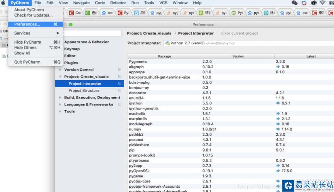Click the update arrow for py2app
Screen dimensions: 334x192
coord(278,166)
